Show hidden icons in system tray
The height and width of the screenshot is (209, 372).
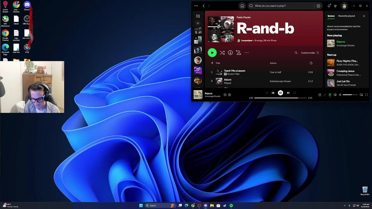pyautogui.click(x=345, y=206)
